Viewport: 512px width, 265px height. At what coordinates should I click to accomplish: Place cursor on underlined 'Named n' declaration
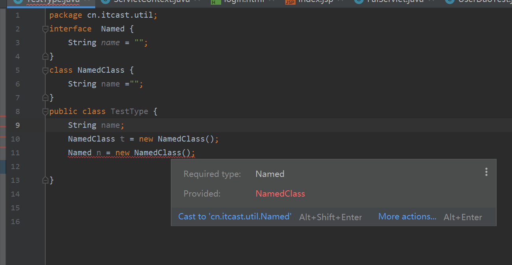79,153
